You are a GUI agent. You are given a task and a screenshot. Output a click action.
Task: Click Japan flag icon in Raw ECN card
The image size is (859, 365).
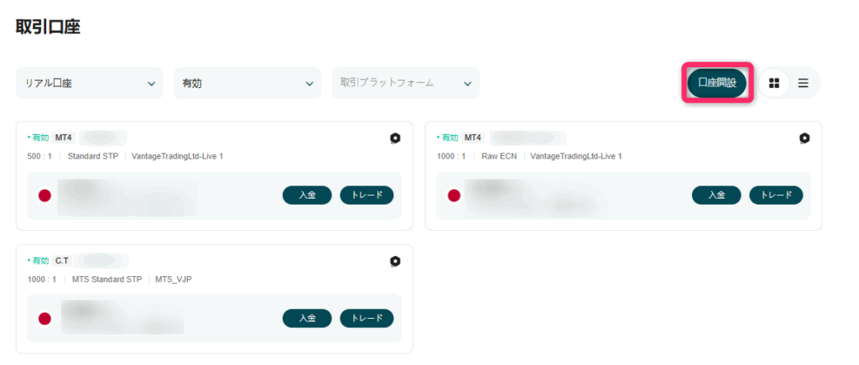point(454,196)
